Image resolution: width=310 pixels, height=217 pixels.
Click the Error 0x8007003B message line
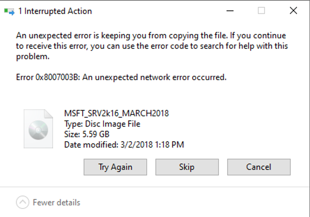[x=121, y=77]
